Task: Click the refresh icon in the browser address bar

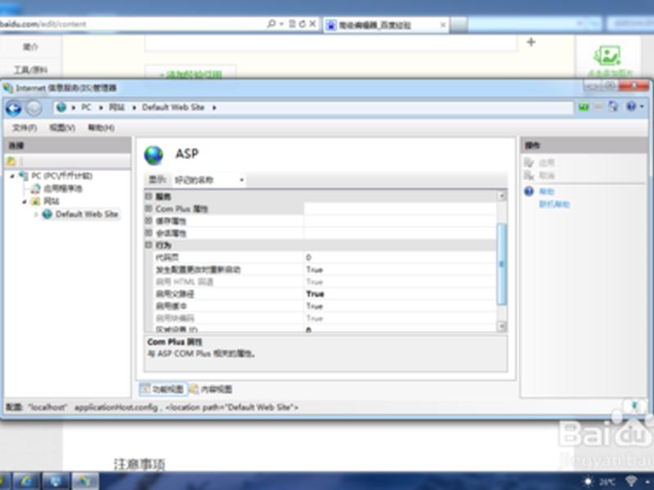Action: pyautogui.click(x=302, y=24)
